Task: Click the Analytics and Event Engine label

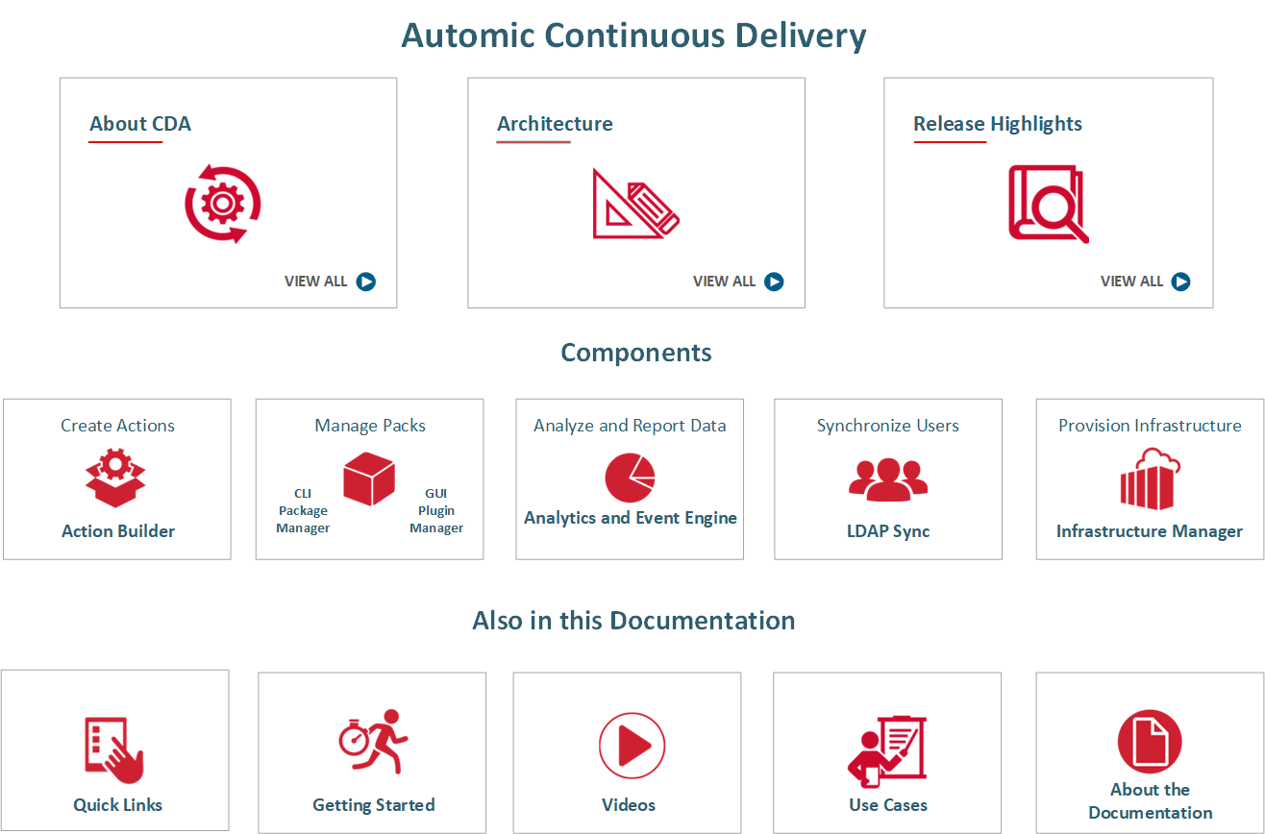Action: point(631,518)
